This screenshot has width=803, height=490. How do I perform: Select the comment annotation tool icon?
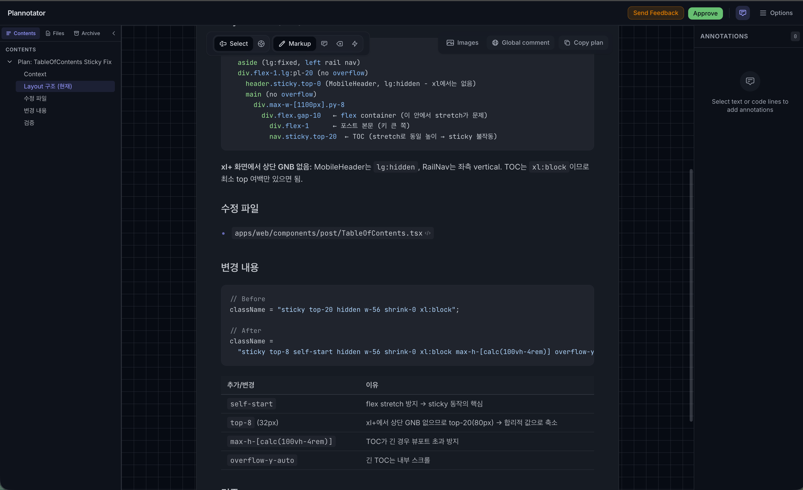(x=324, y=44)
